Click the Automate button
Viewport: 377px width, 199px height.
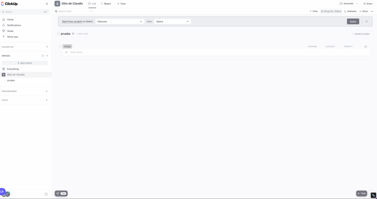point(346,4)
